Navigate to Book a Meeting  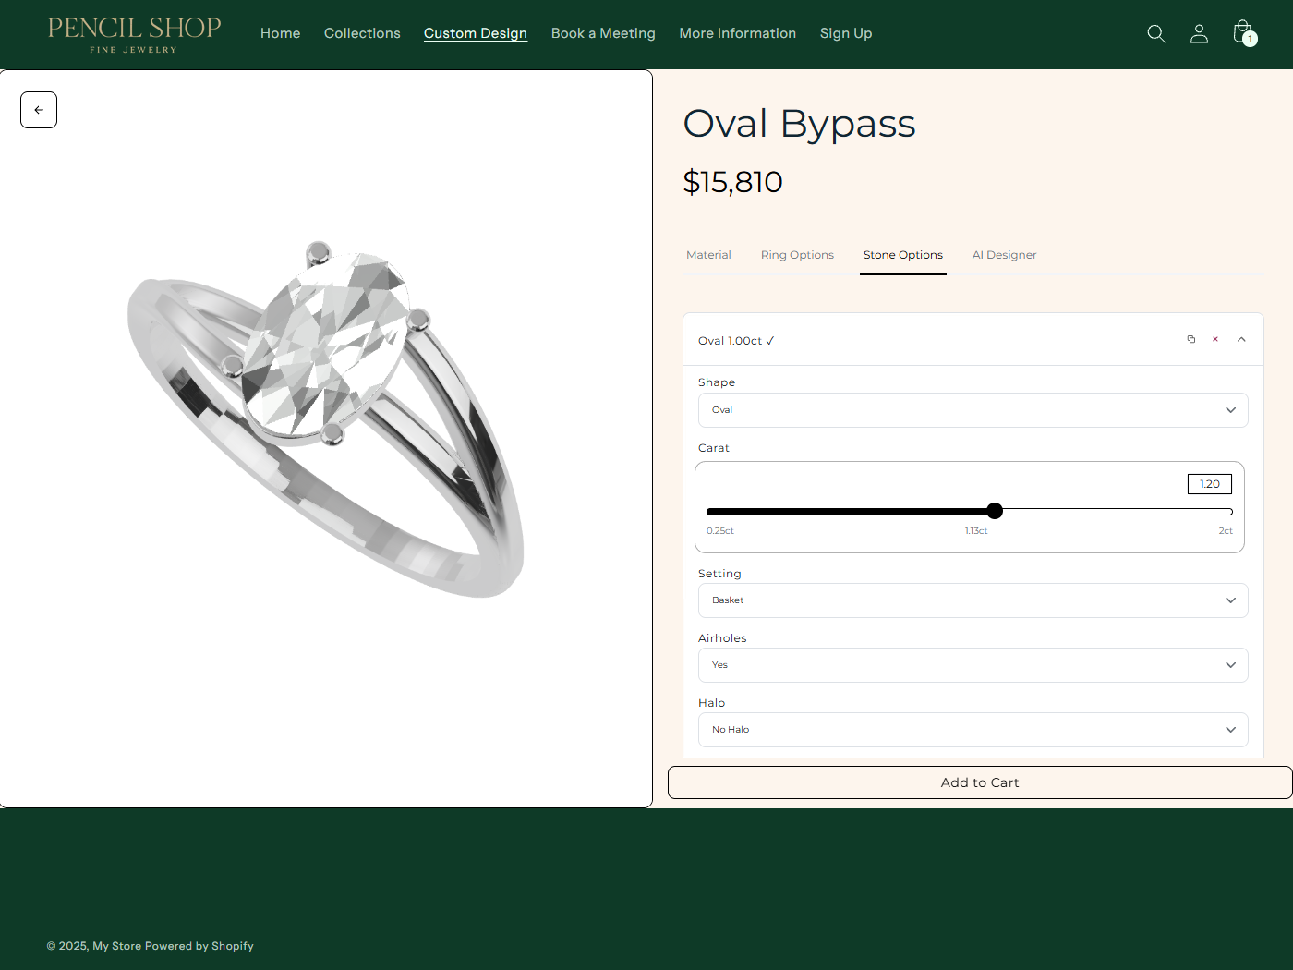click(x=603, y=33)
